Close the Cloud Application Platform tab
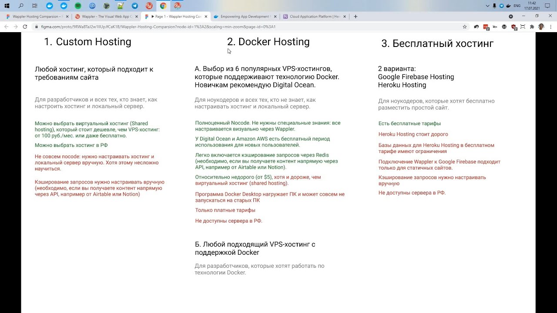The width and height of the screenshot is (557, 313). coord(345,17)
